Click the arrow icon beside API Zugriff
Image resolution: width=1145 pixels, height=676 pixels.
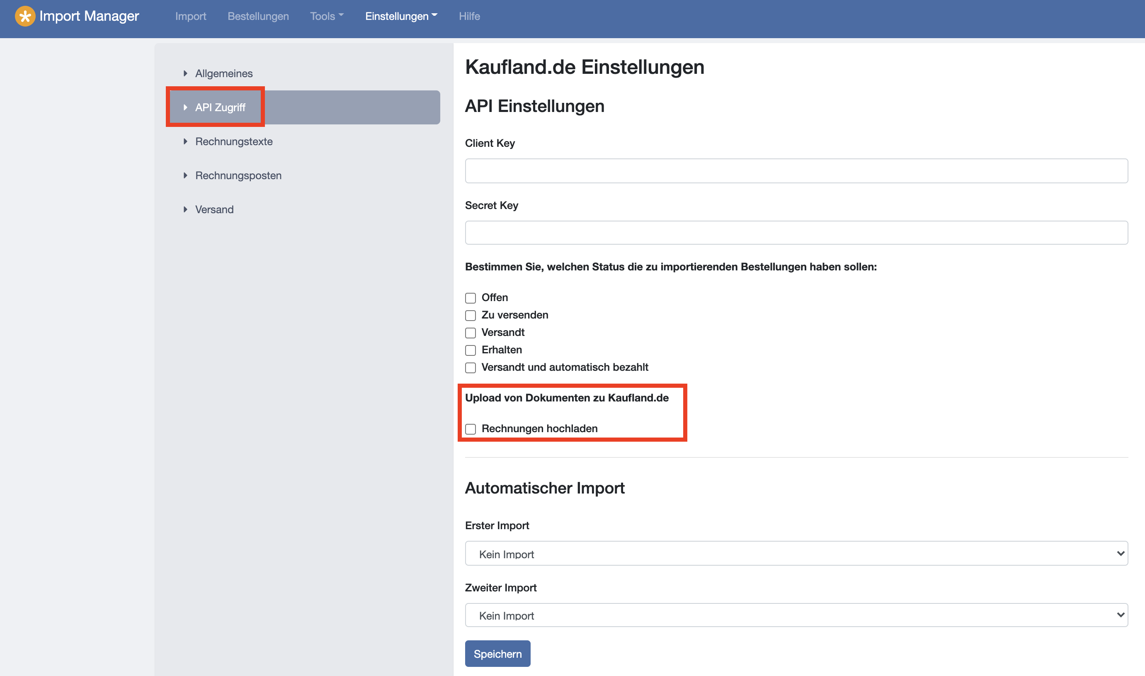pyautogui.click(x=185, y=107)
